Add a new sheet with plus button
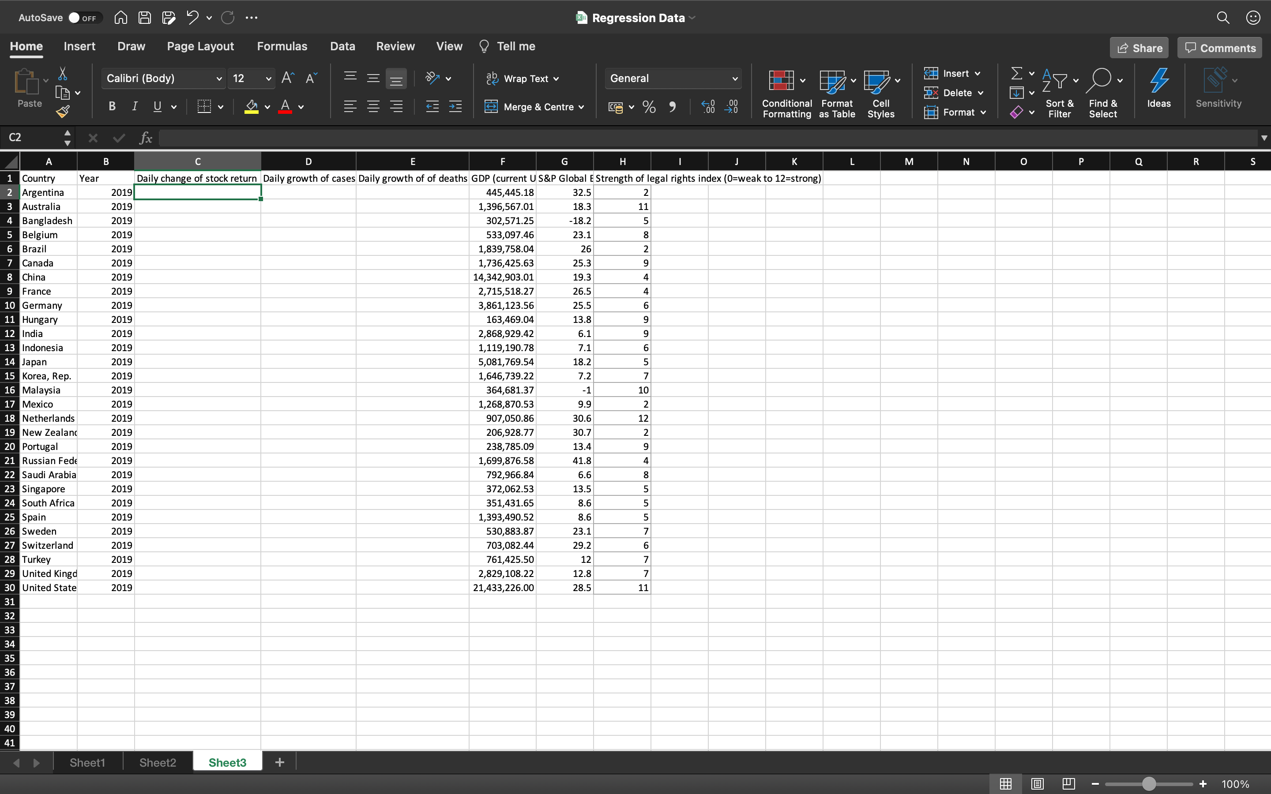 pyautogui.click(x=279, y=762)
